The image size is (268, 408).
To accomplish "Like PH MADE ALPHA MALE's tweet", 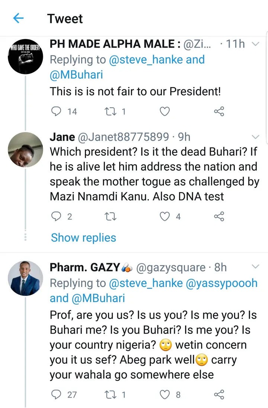I will click(x=165, y=111).
